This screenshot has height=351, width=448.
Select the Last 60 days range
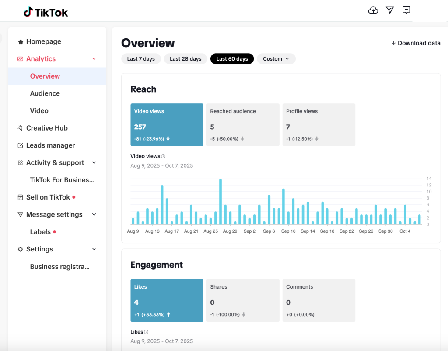pos(232,59)
